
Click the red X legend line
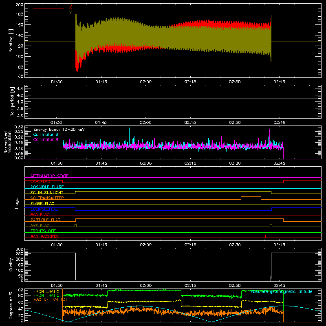[x=48, y=9]
